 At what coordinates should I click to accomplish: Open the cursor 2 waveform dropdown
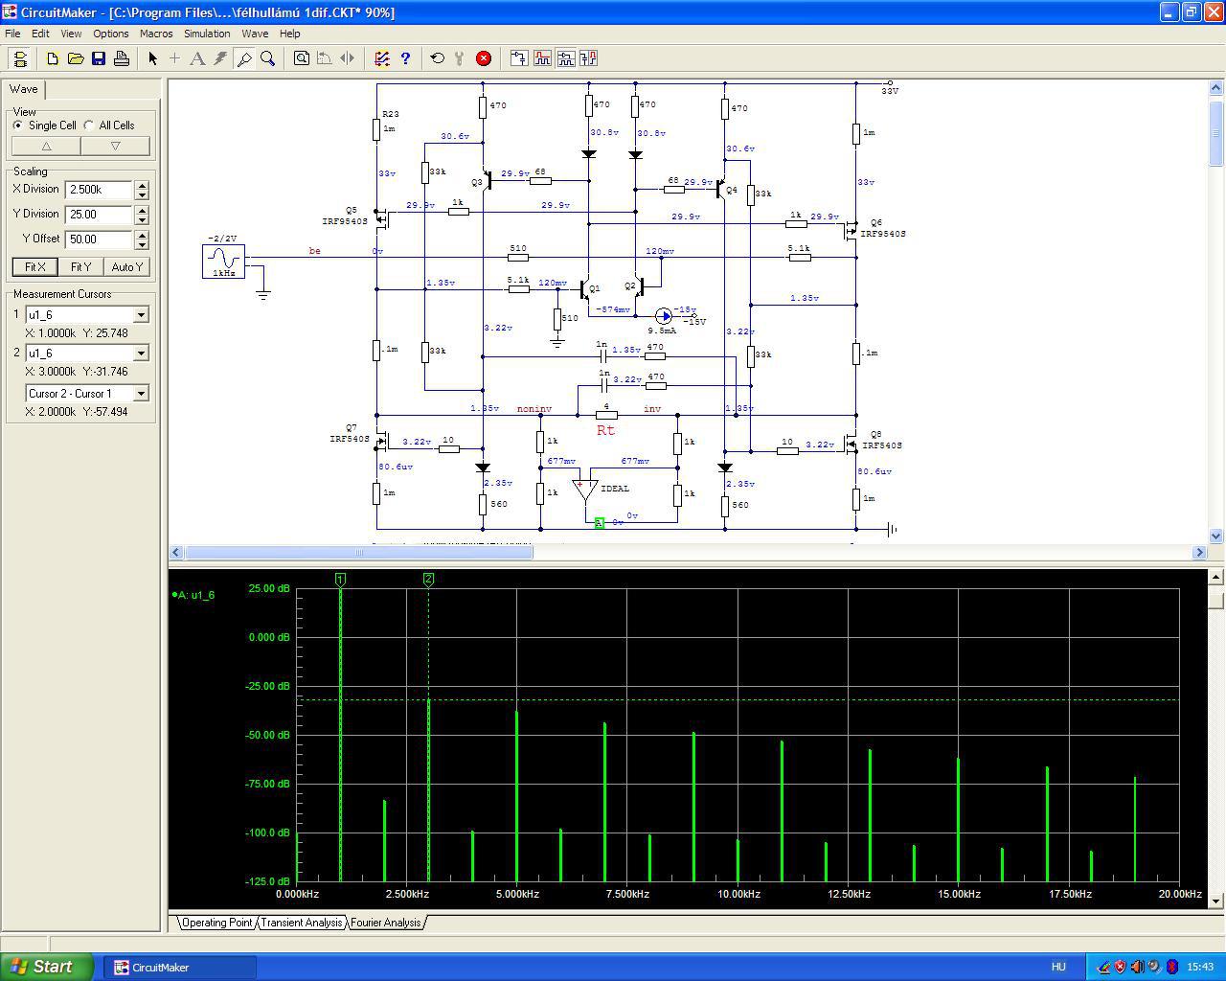tap(141, 354)
